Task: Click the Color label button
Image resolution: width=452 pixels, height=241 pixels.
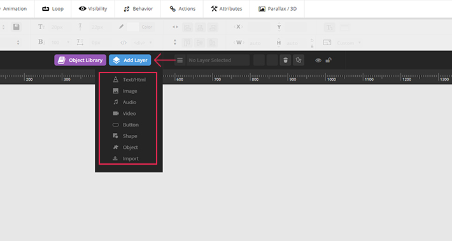Action: 146,27
